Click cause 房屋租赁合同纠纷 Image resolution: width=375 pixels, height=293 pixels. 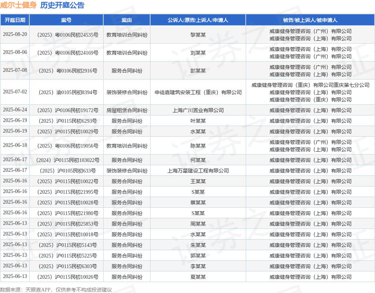coord(127,110)
